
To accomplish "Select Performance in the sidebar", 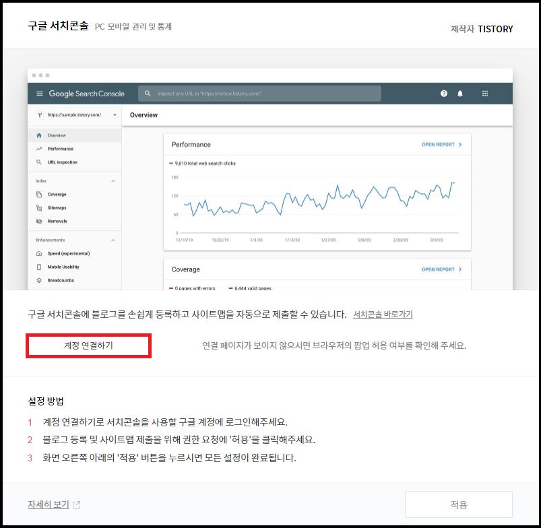I will click(75, 149).
